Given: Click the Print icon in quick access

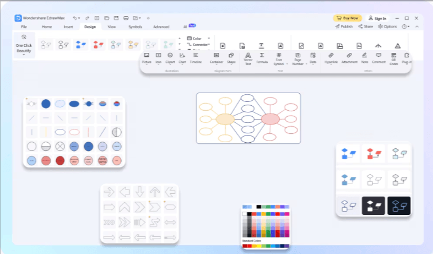Looking at the screenshot, I should click(126, 18).
